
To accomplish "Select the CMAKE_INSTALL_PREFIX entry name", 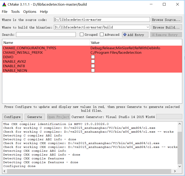I will pos(23,53).
